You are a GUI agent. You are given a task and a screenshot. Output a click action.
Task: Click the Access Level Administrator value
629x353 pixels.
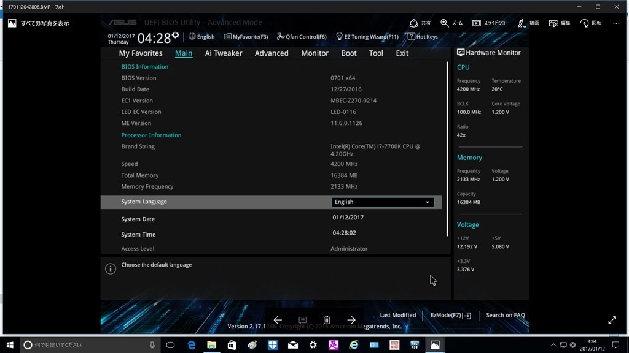pos(349,249)
